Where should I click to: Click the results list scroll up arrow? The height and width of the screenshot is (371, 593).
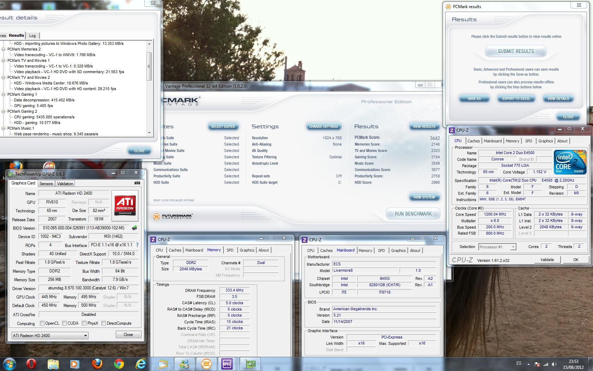[x=149, y=43]
